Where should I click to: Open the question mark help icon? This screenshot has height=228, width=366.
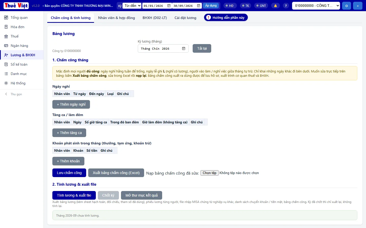(286, 6)
